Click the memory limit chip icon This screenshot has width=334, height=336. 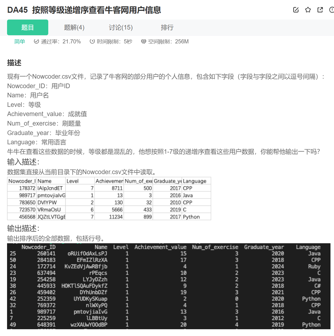pyautogui.click(x=143, y=41)
